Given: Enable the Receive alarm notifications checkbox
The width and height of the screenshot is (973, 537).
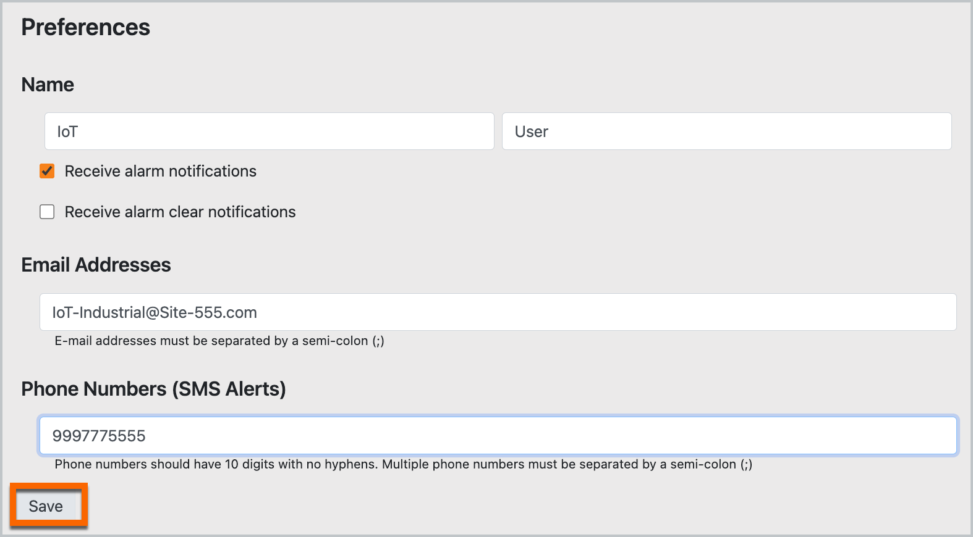Looking at the screenshot, I should coord(47,171).
